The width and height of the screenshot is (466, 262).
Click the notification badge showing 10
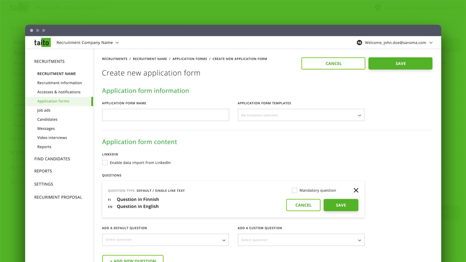tap(359, 43)
